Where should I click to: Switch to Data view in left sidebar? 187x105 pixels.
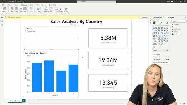tap(2, 21)
